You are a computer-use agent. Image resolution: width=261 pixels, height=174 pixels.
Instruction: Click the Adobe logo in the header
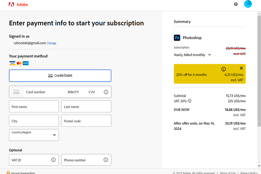click(18, 5)
